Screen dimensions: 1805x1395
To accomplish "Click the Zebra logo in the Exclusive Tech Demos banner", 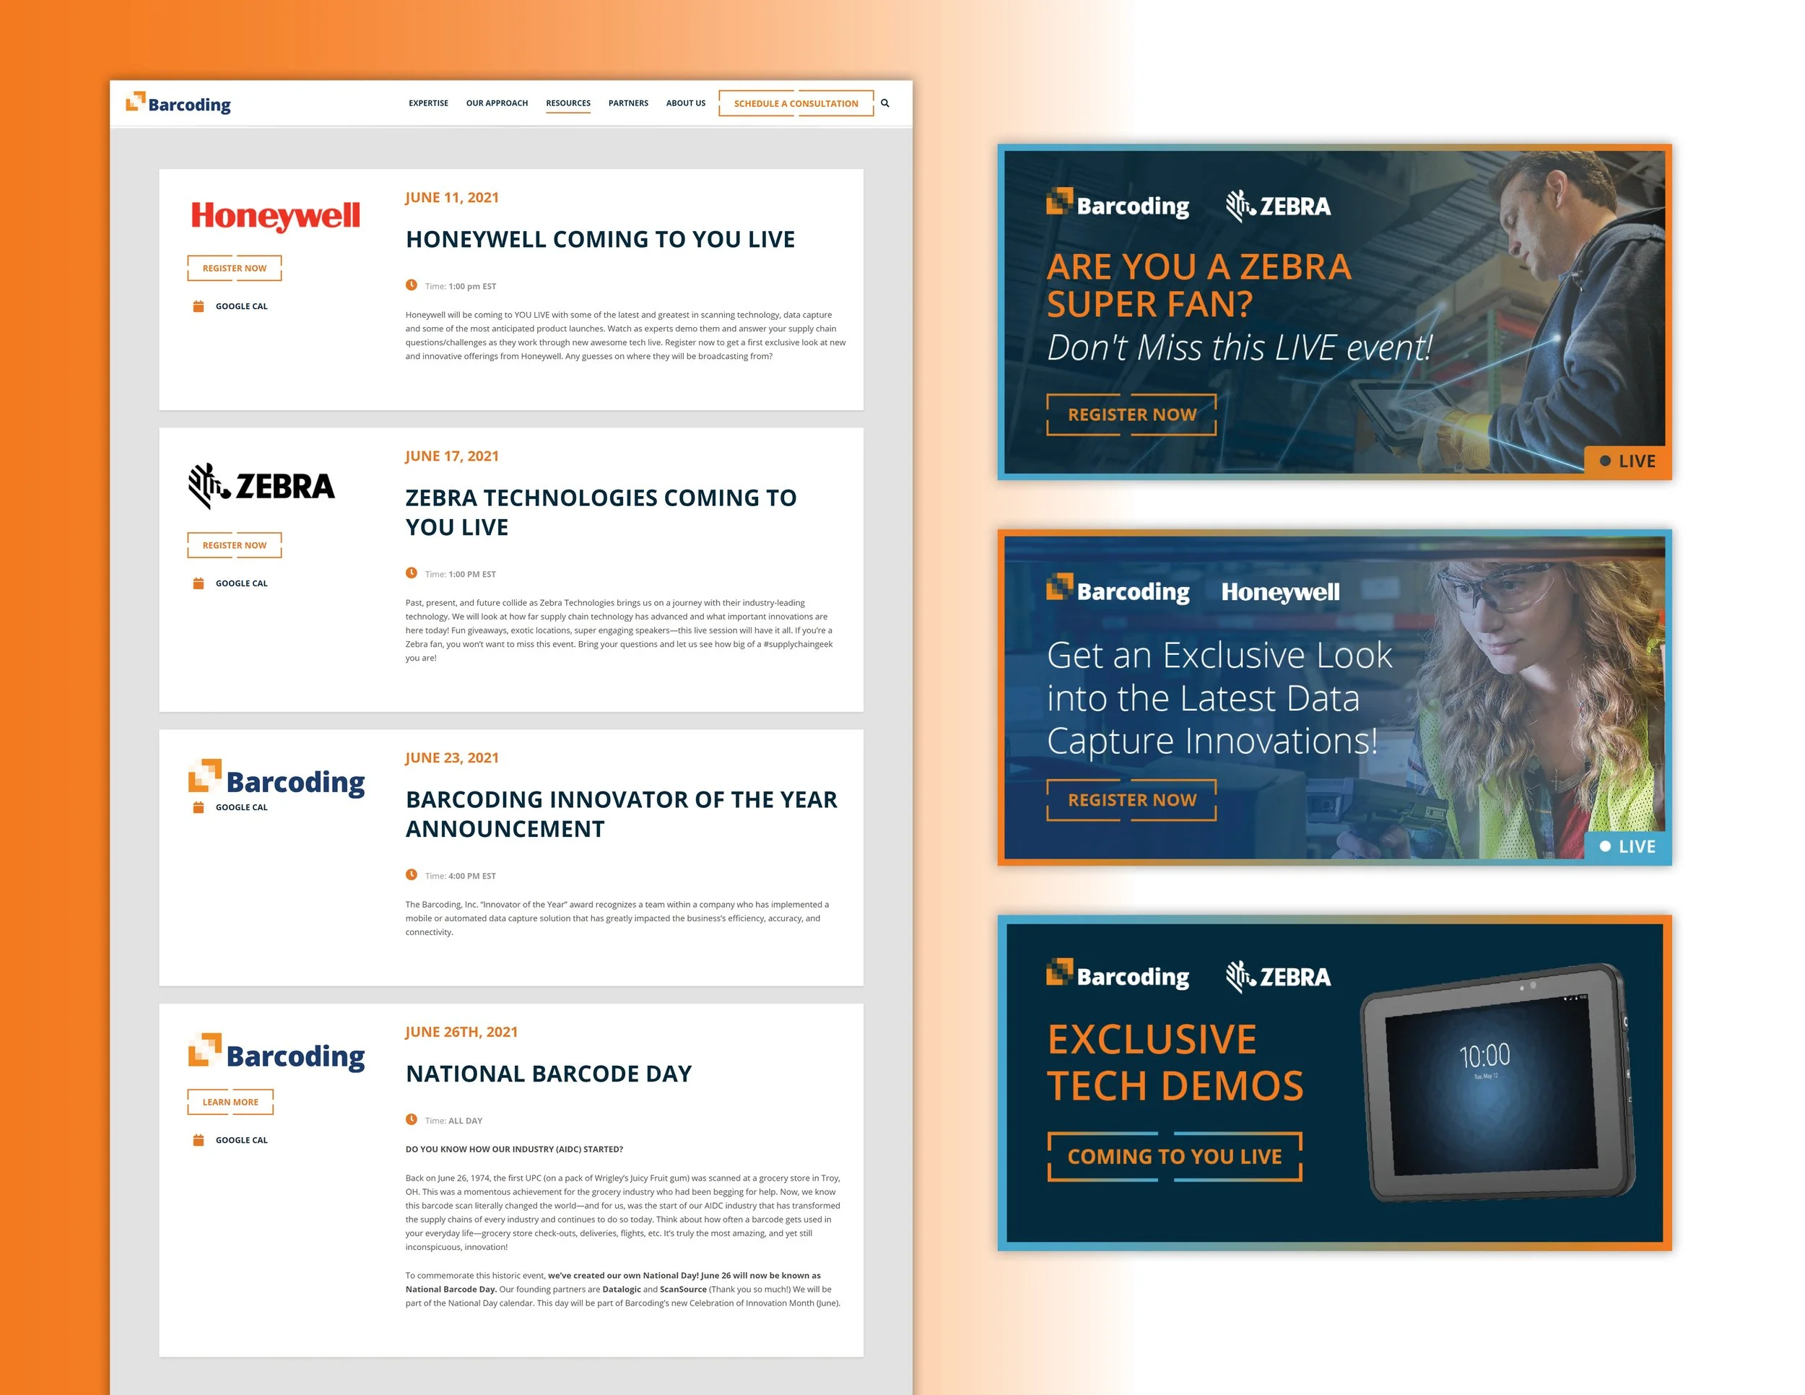I will click(x=1278, y=976).
